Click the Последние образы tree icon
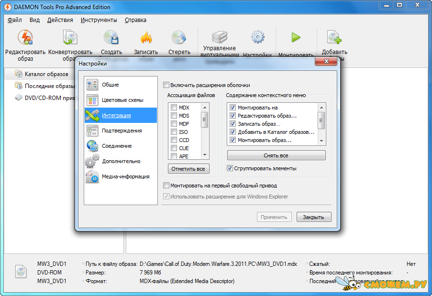The height and width of the screenshot is (296, 432). 19,86
